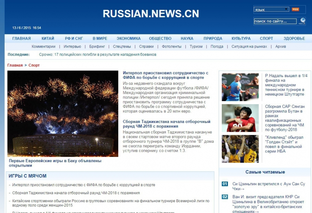Open article Кливленд обыграл Голден Стэйт

[x=284, y=144]
